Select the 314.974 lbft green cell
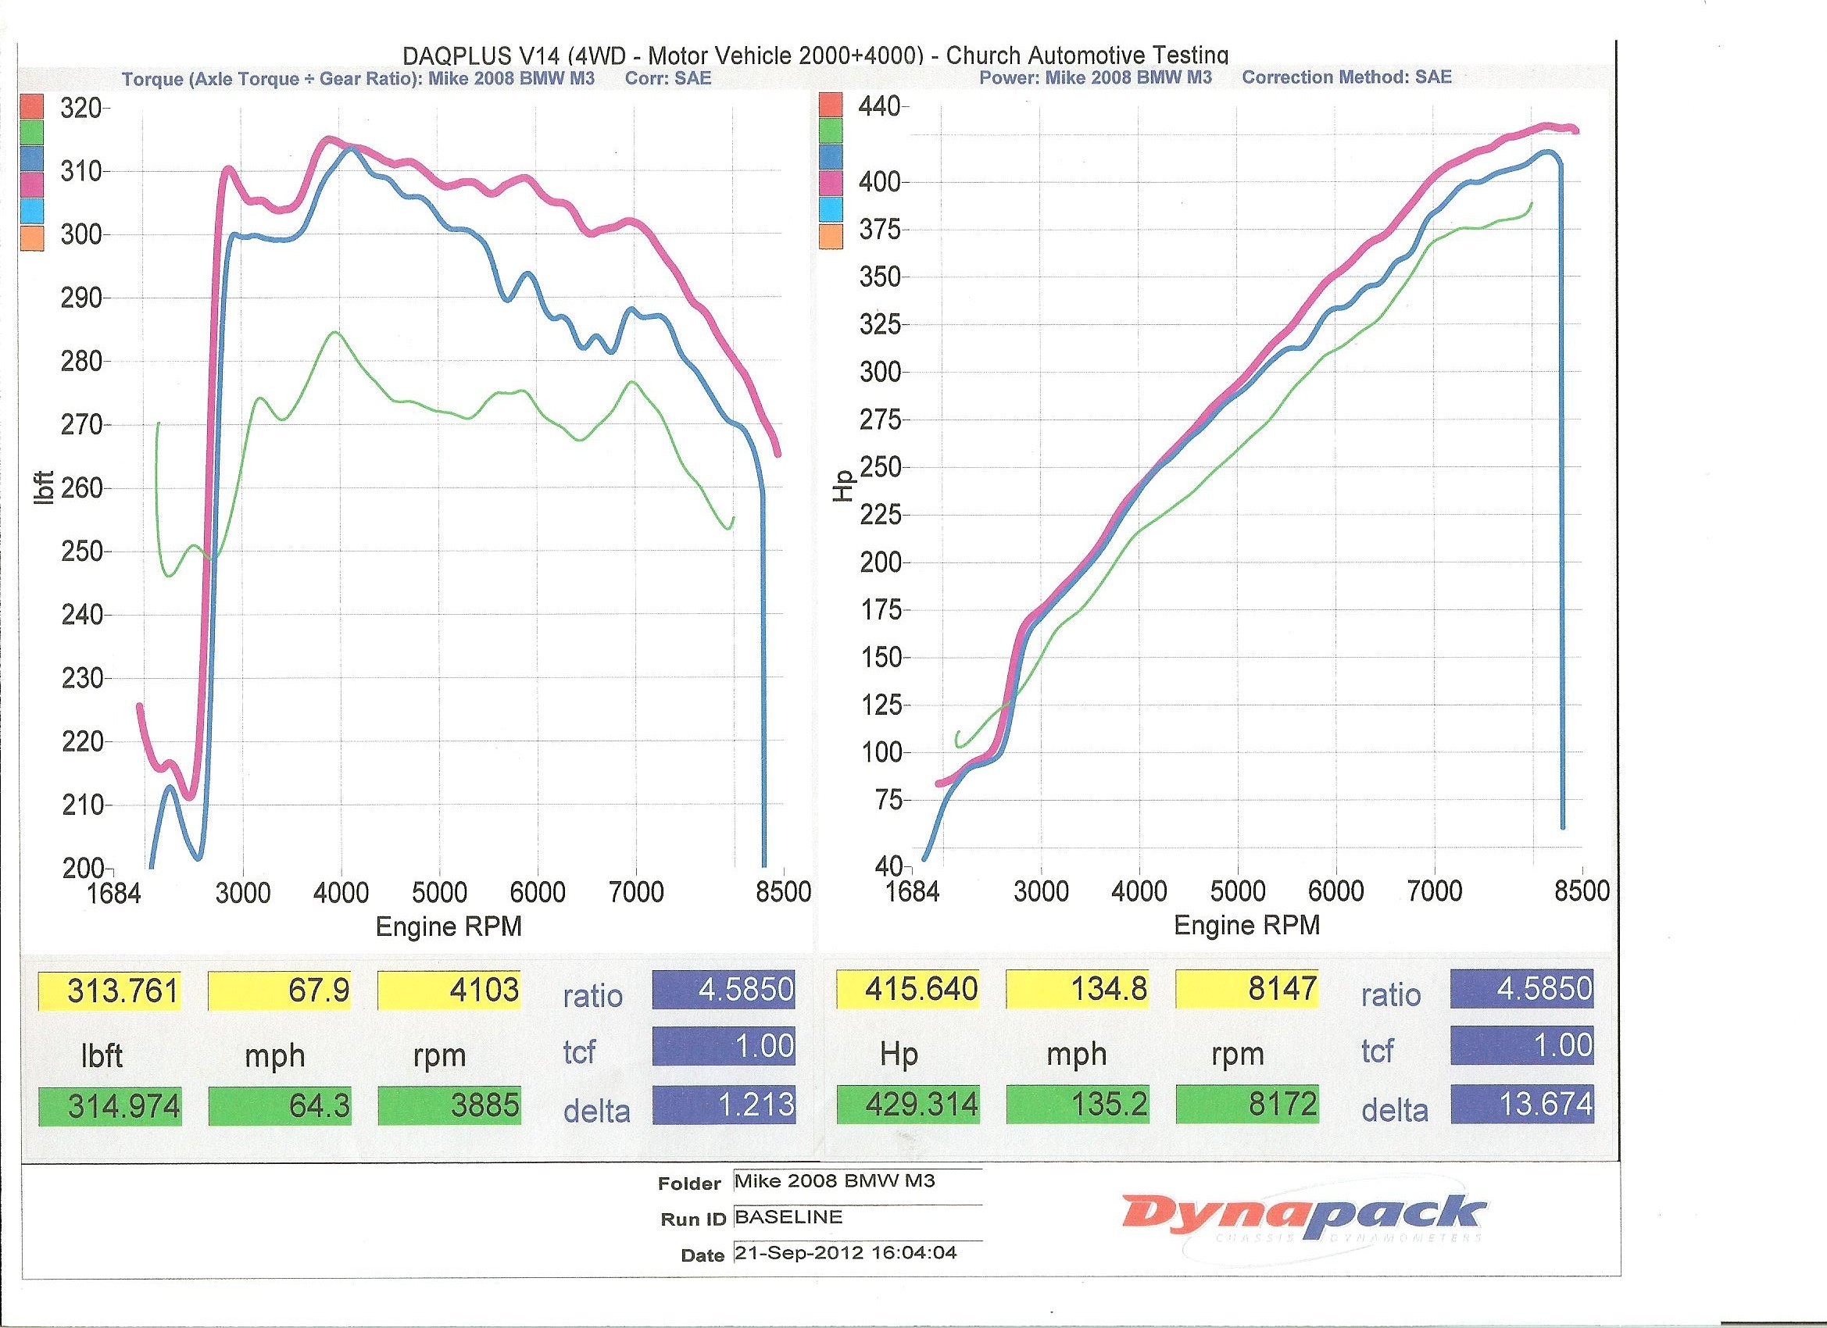Image resolution: width=1827 pixels, height=1328 pixels. click(x=109, y=1105)
